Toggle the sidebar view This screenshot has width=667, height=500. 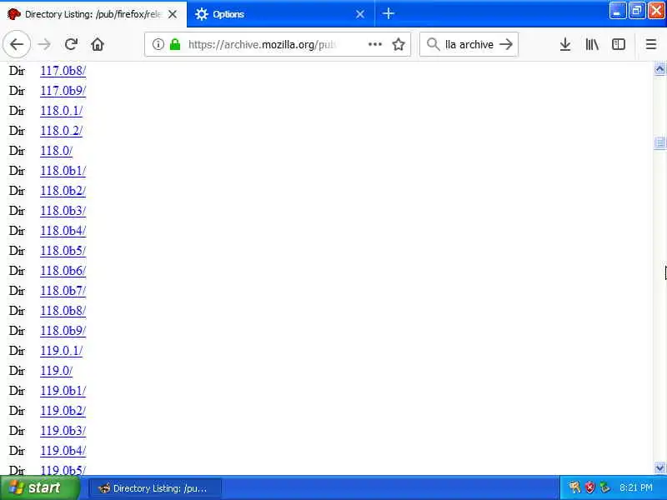[618, 44]
